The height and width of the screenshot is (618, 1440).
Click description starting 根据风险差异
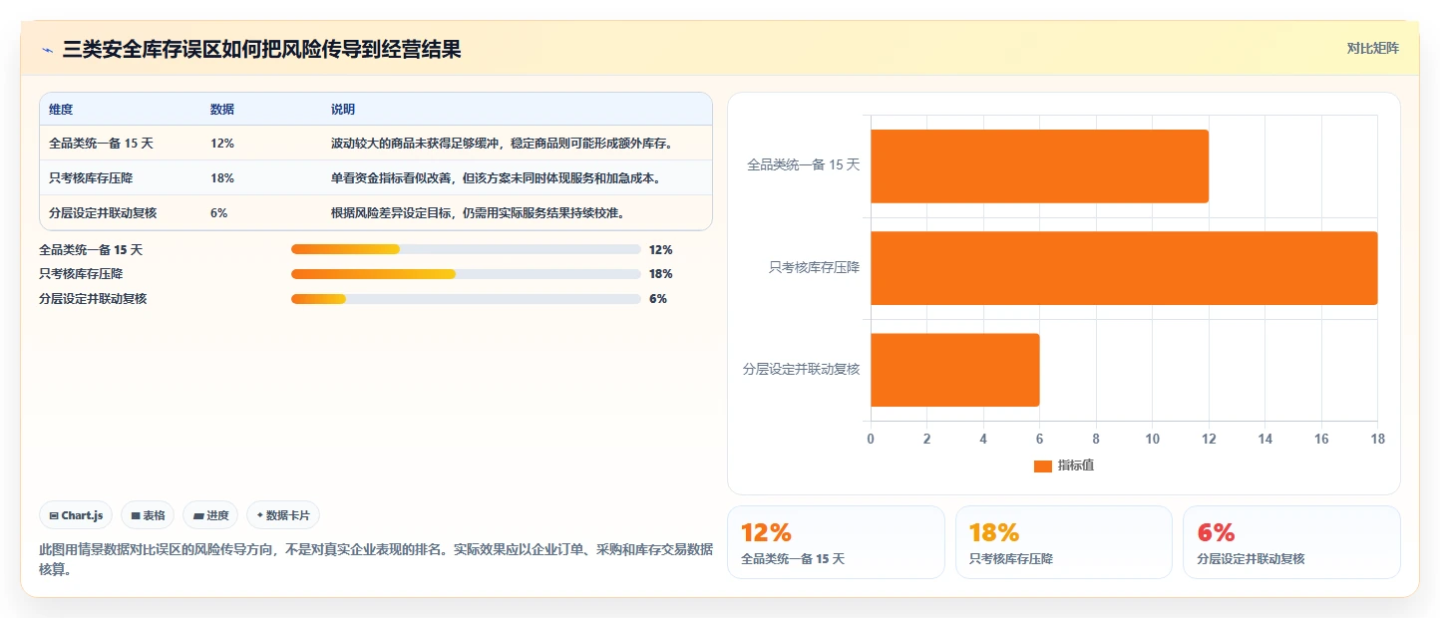coord(478,212)
